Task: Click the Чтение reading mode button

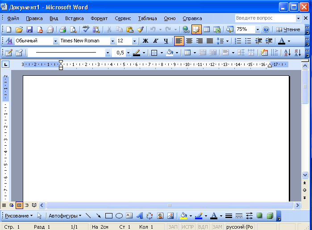Action: coord(288,29)
